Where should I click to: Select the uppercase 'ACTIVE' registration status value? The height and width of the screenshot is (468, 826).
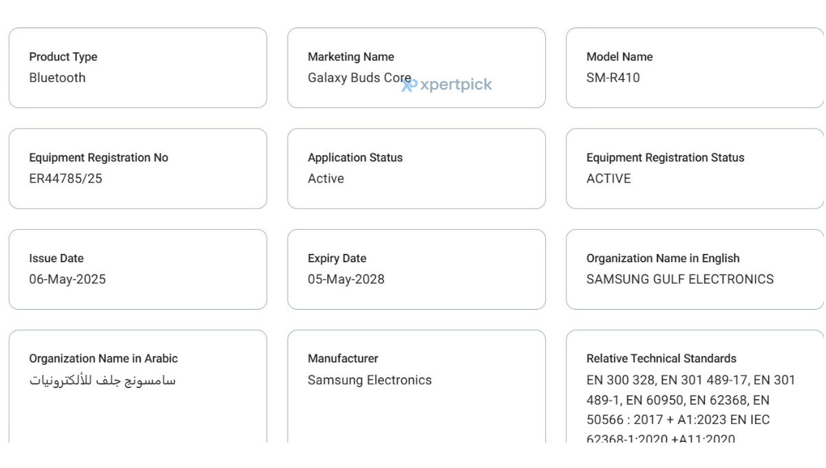click(x=608, y=178)
